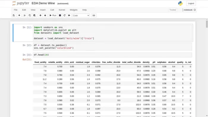Click the page vertical scrollbar thumb
208x117 pixels.
pyautogui.click(x=207, y=24)
